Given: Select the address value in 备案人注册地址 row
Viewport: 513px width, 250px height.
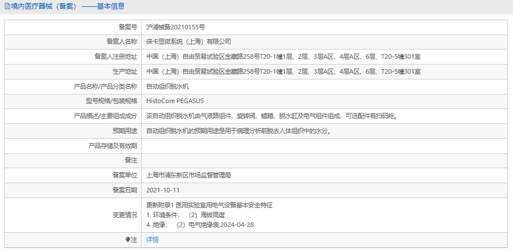Looking at the screenshot, I should point(283,56).
